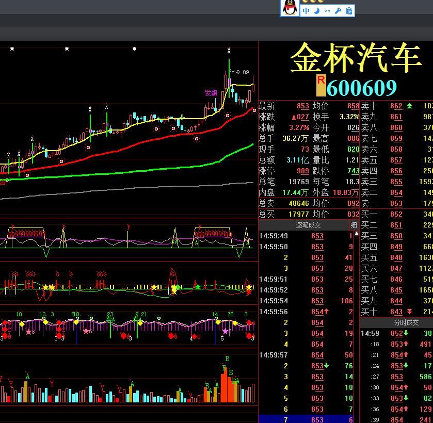Open the input toolbar clipboard icon
This screenshot has width=433, height=423.
pos(349,11)
